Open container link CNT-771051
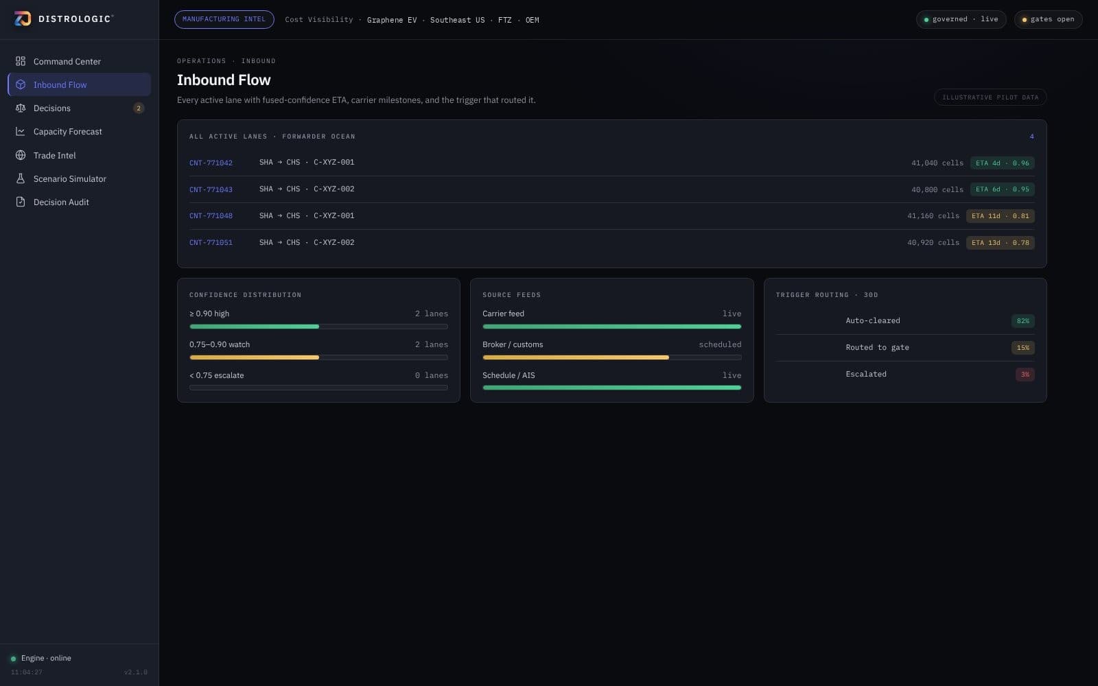The image size is (1098, 686). coord(211,243)
